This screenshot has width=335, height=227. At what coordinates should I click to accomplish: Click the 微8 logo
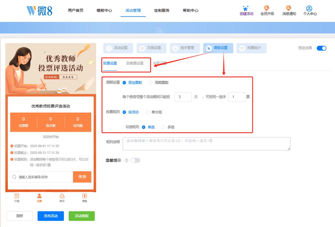pyautogui.click(x=39, y=11)
